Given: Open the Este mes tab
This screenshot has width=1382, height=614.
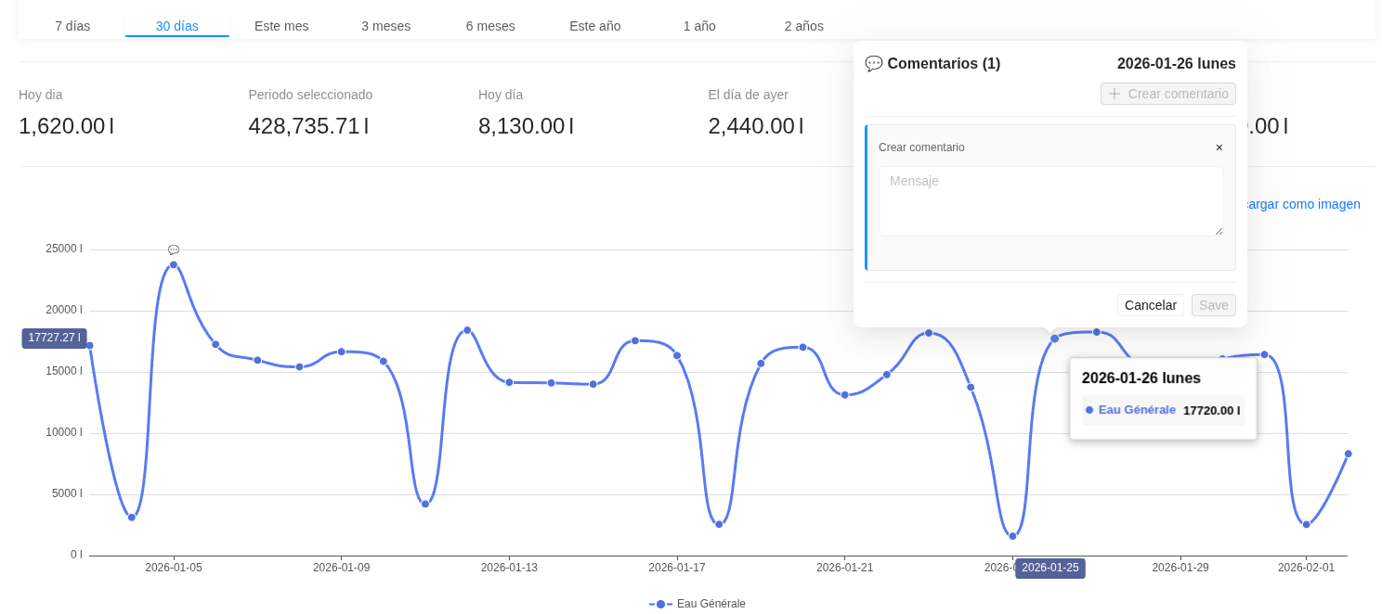Looking at the screenshot, I should coord(281,26).
